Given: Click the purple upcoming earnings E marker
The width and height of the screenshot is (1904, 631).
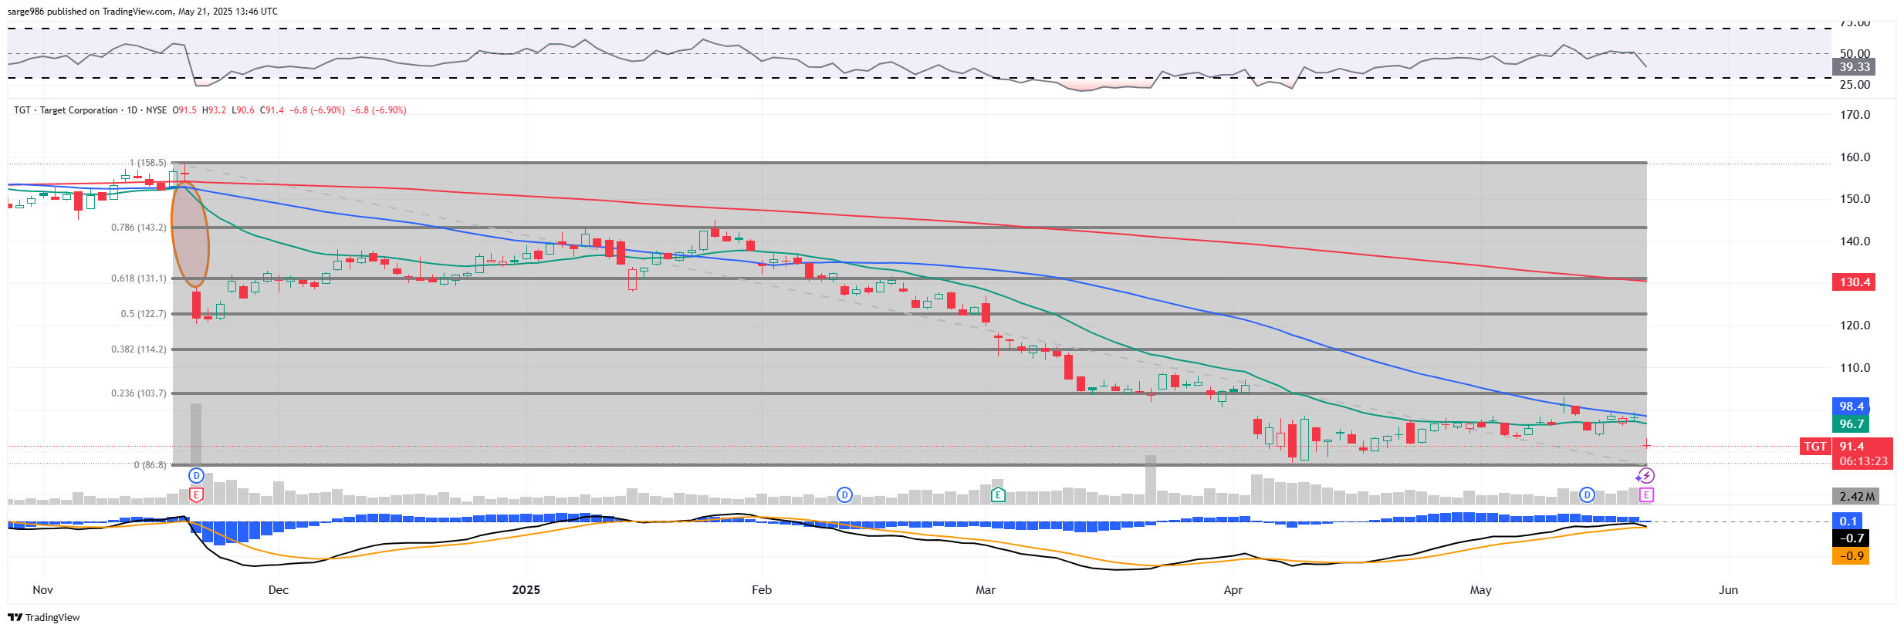Looking at the screenshot, I should (x=1646, y=494).
